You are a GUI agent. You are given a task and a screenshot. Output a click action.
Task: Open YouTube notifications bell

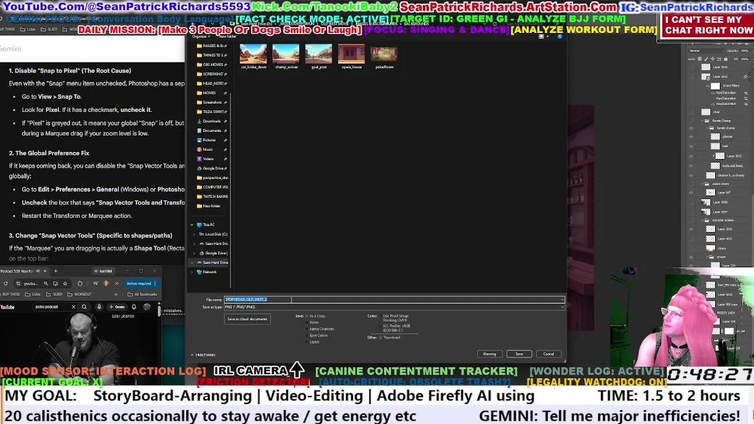(134, 307)
